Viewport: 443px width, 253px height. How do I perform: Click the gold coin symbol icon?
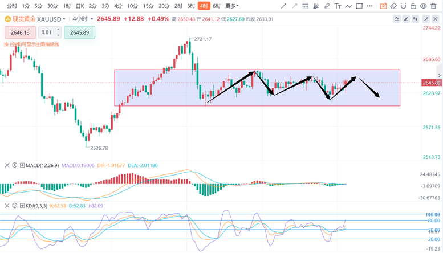(x=7, y=19)
